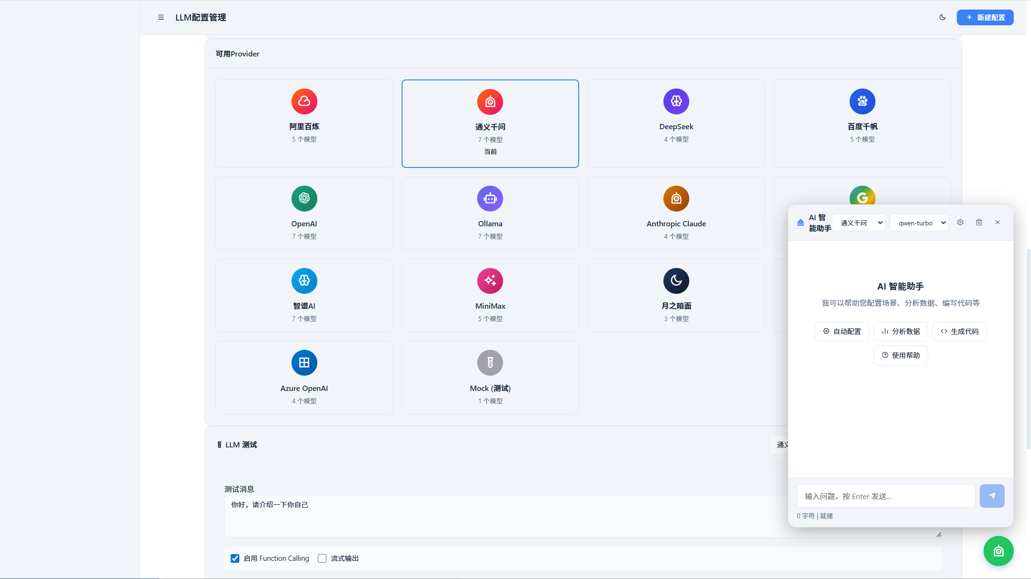
Task: Click the 月之暗面 card name
Action: click(x=676, y=306)
